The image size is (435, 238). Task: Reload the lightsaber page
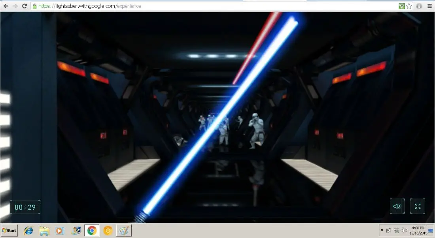tap(25, 6)
